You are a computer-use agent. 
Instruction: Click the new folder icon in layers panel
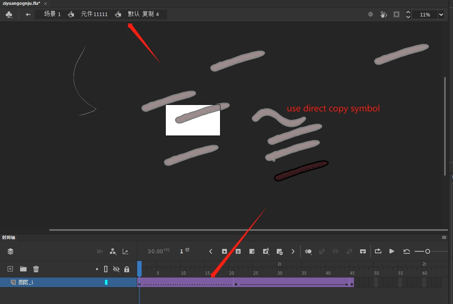coord(23,269)
